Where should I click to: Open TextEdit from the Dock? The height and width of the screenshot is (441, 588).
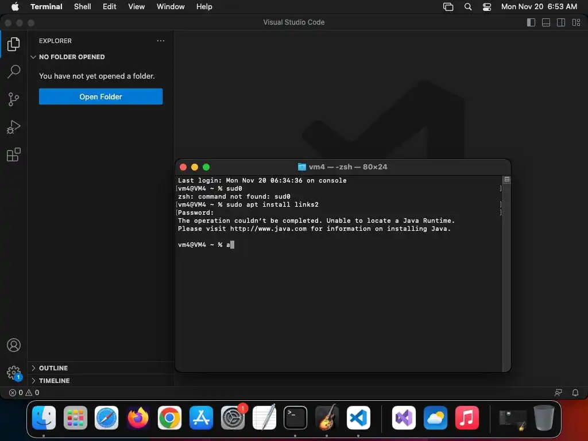click(264, 418)
